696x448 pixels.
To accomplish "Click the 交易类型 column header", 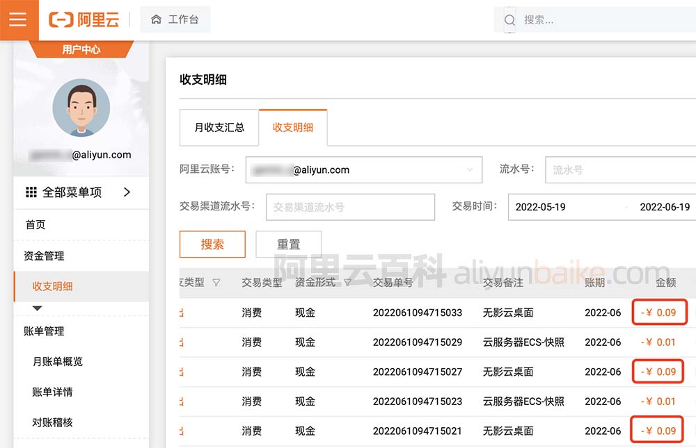I will point(262,282).
